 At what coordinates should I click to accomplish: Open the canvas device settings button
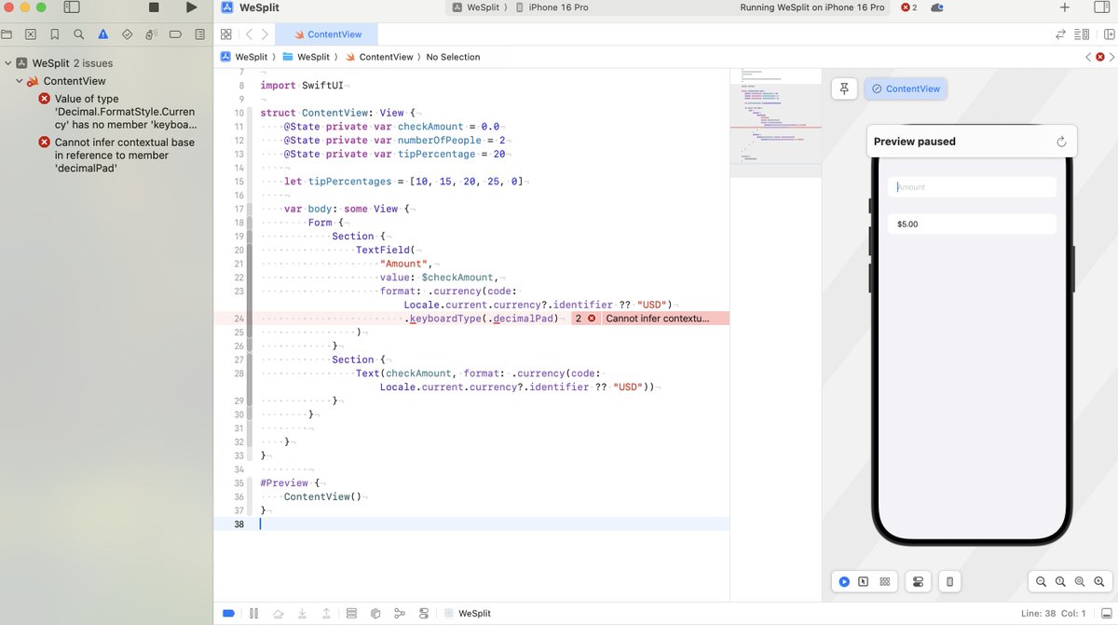click(918, 581)
